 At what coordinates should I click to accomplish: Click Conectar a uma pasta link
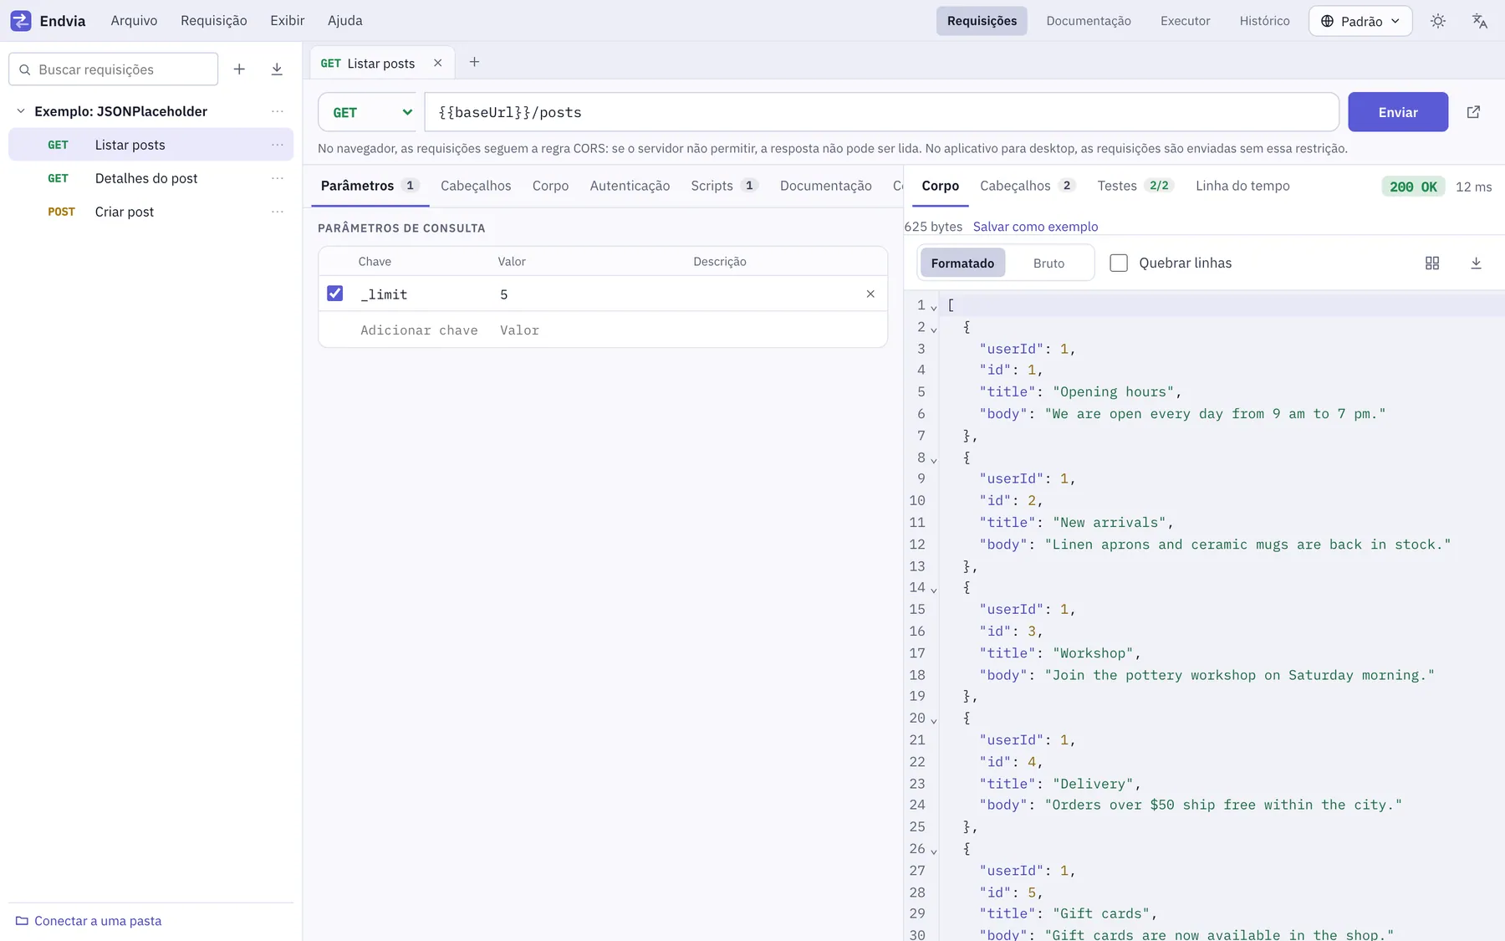click(x=98, y=921)
